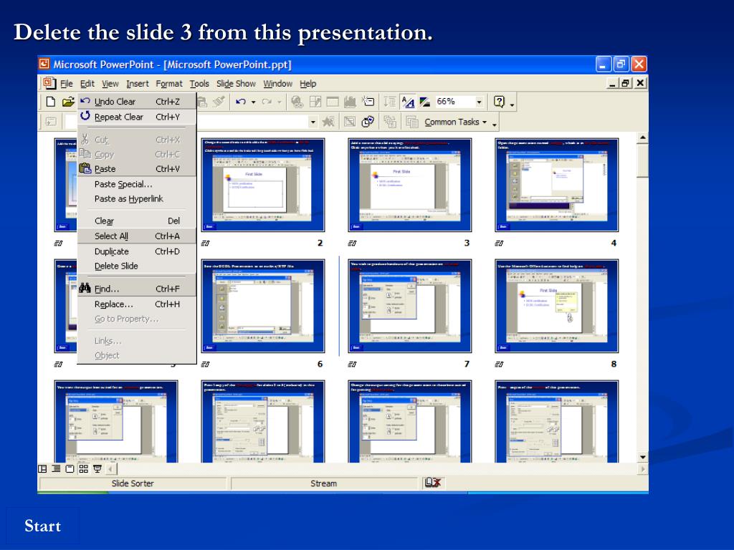Open the Tools menu

[199, 83]
